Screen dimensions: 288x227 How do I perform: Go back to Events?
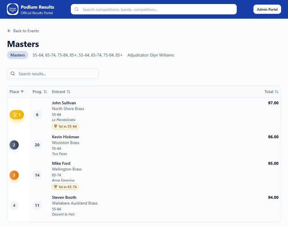tap(23, 31)
